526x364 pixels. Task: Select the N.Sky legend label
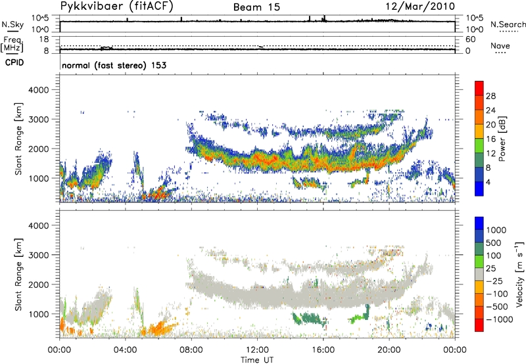(x=12, y=24)
